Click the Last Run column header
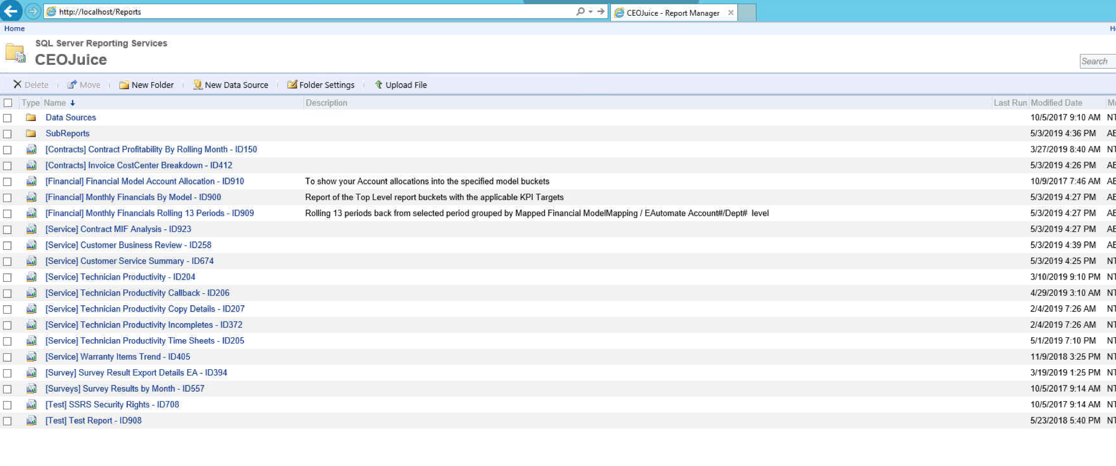This screenshot has width=1116, height=466. (x=1010, y=103)
